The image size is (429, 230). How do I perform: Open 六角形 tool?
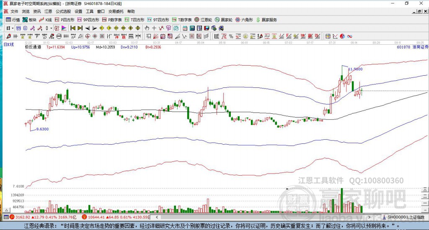[244, 20]
